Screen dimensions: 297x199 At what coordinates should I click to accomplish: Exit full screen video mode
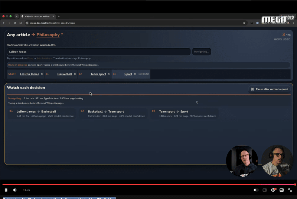tap(290, 190)
